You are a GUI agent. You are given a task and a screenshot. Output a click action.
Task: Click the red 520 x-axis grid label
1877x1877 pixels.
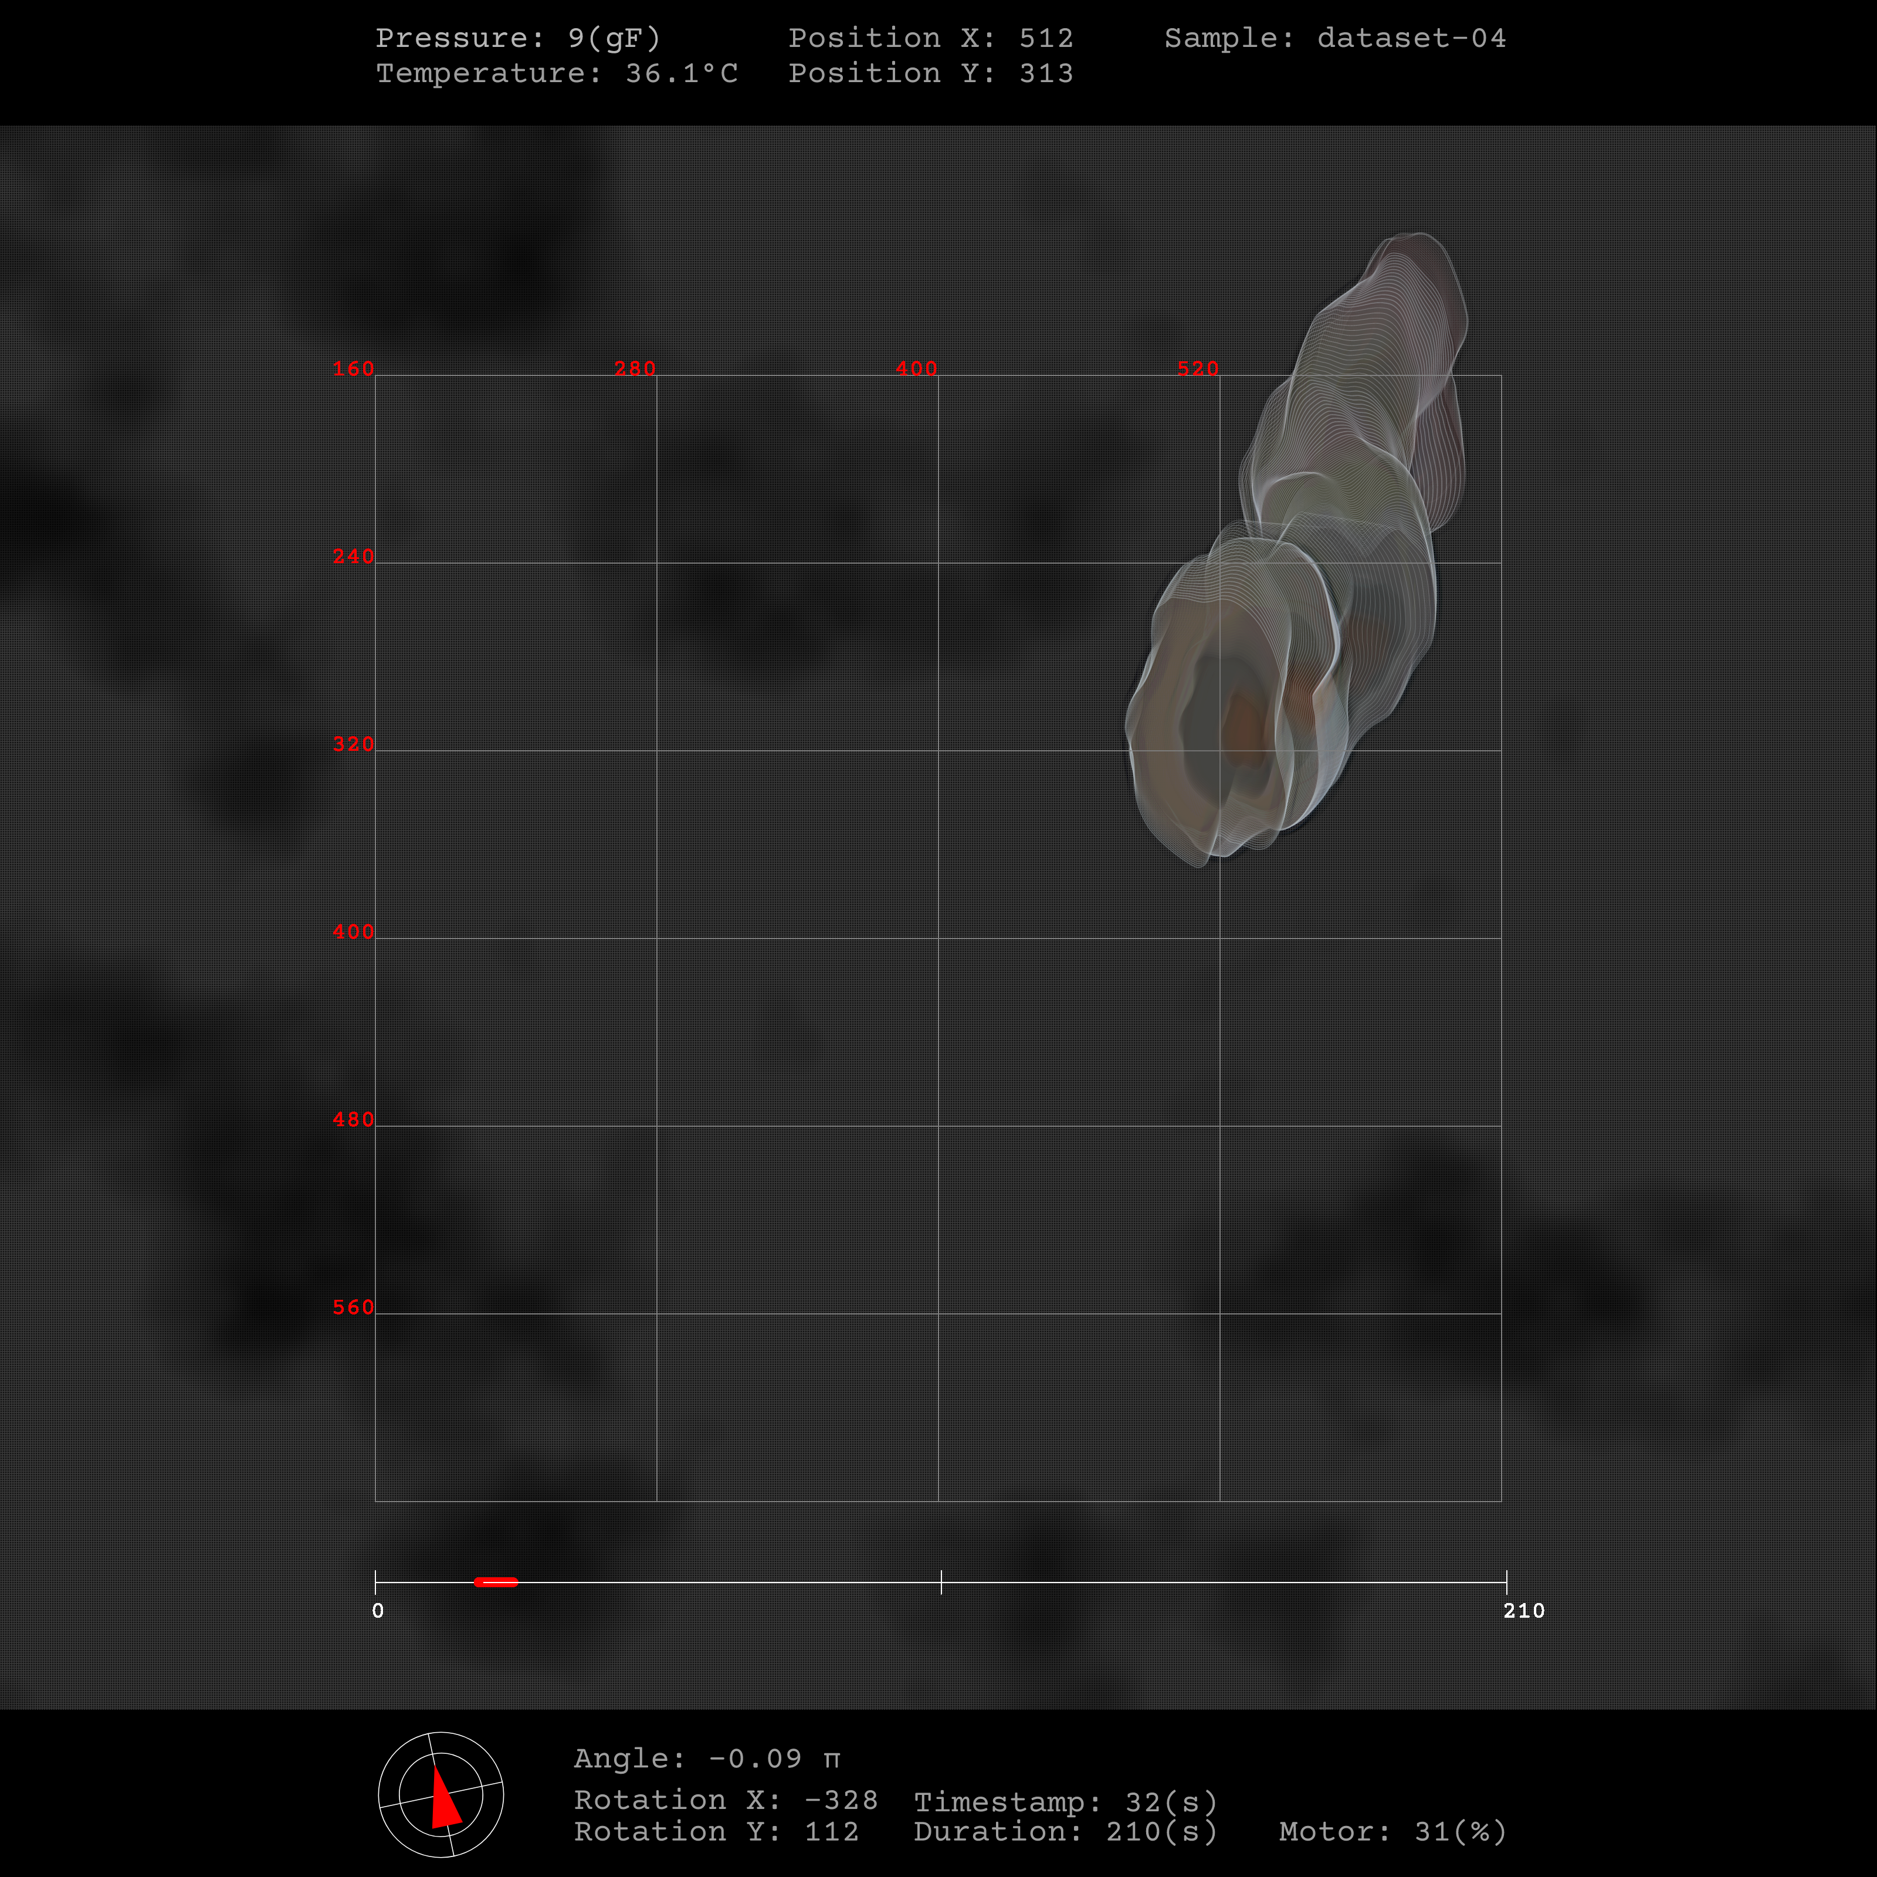(1197, 368)
